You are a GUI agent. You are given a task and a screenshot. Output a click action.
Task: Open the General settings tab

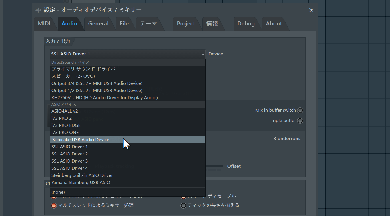tap(98, 24)
